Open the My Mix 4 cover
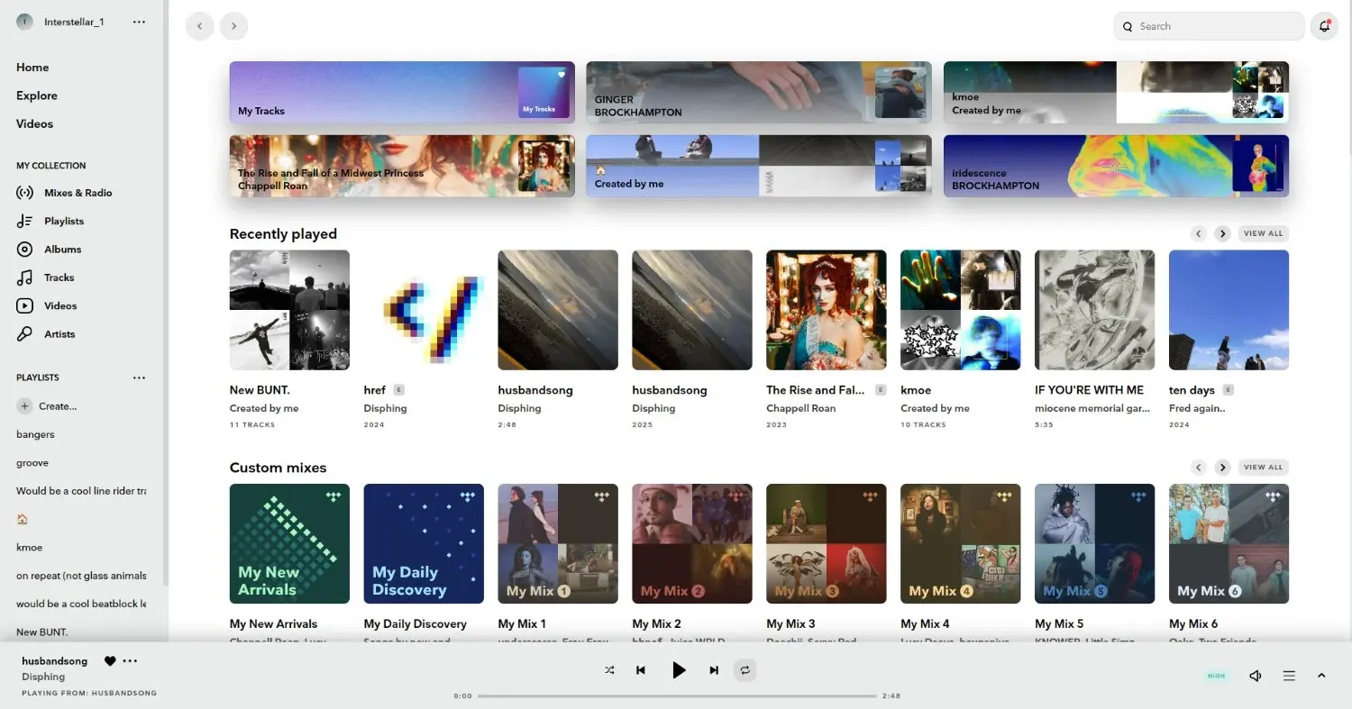This screenshot has width=1352, height=709. 960,544
